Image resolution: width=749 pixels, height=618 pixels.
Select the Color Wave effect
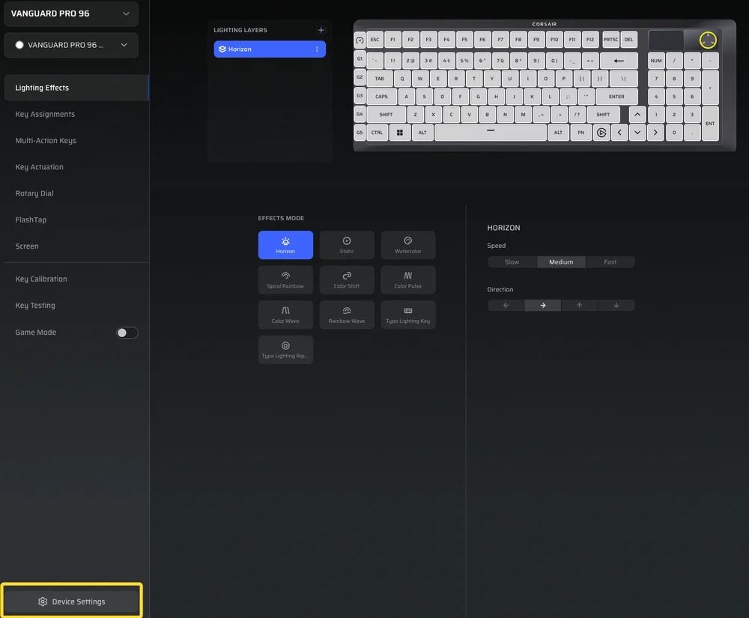point(285,315)
